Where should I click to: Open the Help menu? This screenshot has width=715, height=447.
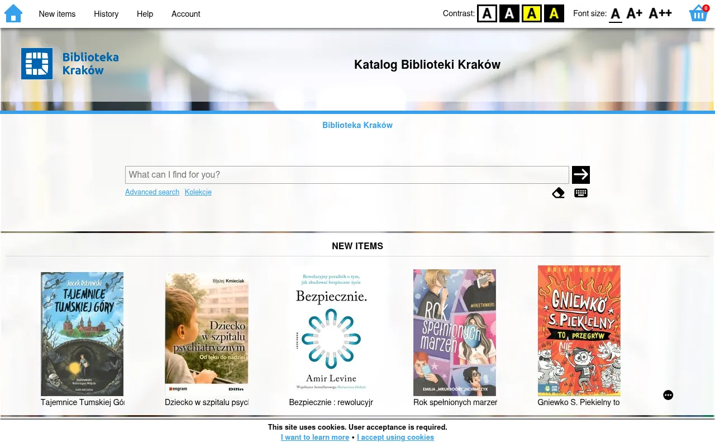[x=145, y=14]
